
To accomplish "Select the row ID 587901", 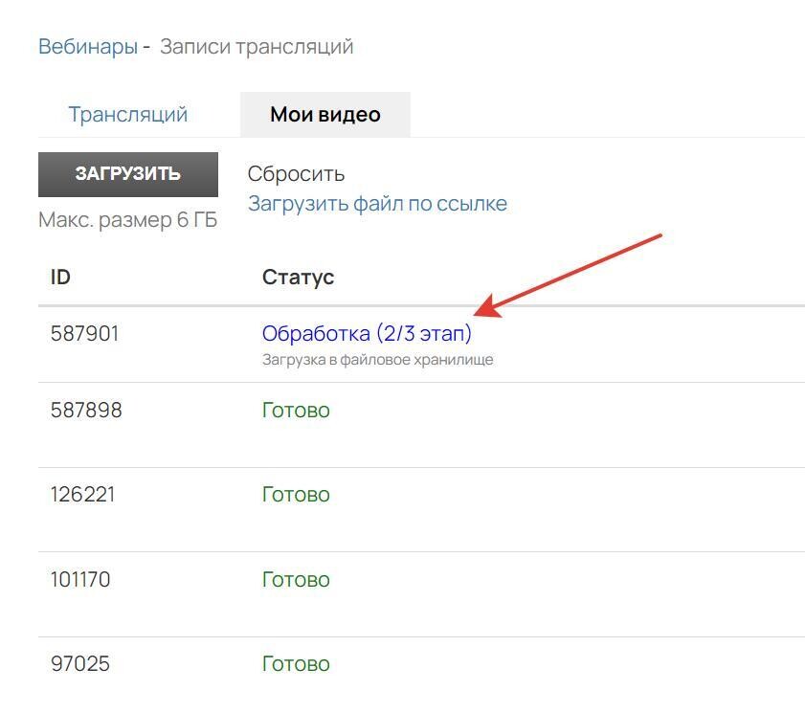I will (x=84, y=334).
